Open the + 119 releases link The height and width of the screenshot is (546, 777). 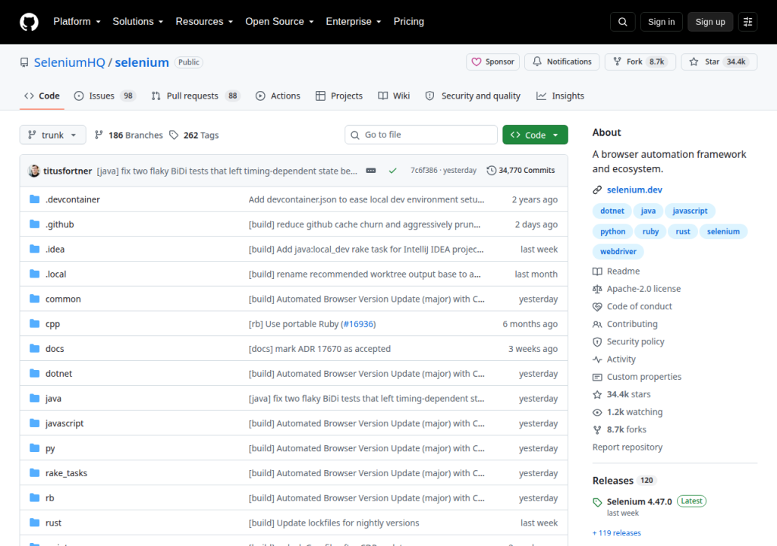[616, 533]
